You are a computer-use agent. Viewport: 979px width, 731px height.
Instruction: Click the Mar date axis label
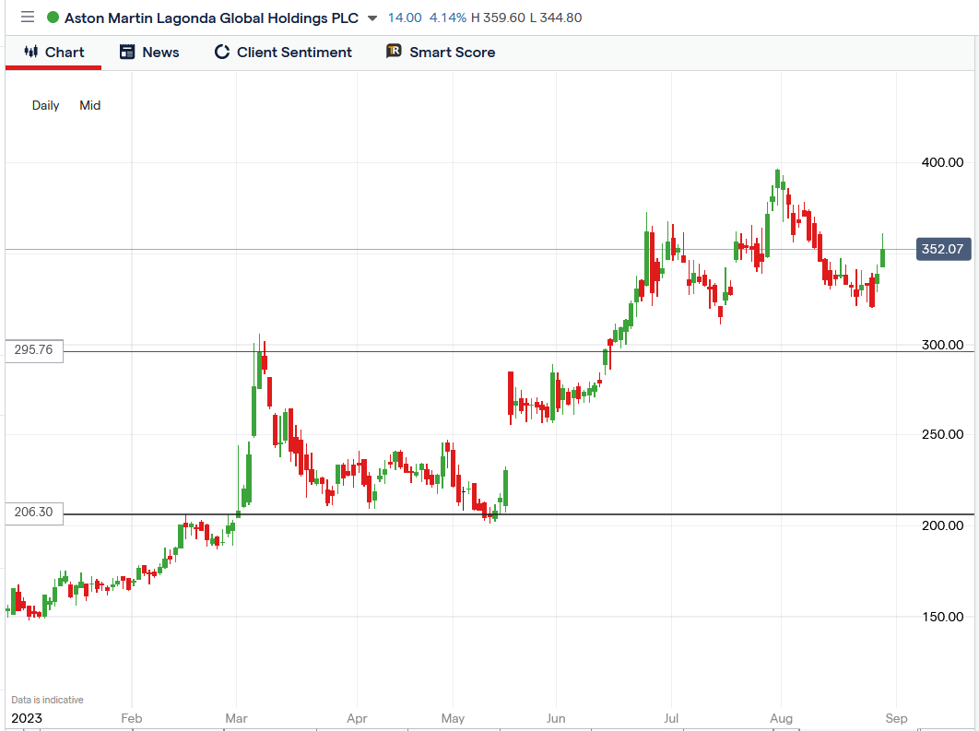coord(236,718)
